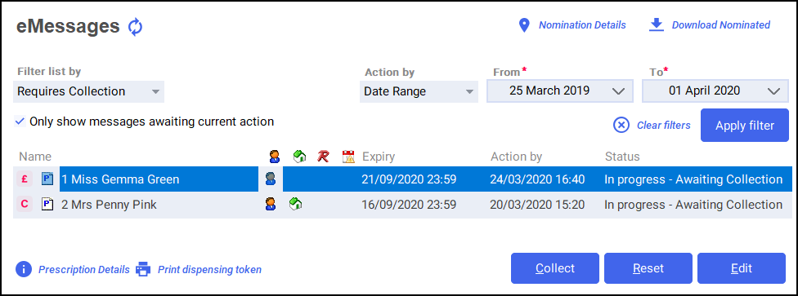
Task: Refresh eMessages with the circular arrows icon
Action: (x=135, y=27)
